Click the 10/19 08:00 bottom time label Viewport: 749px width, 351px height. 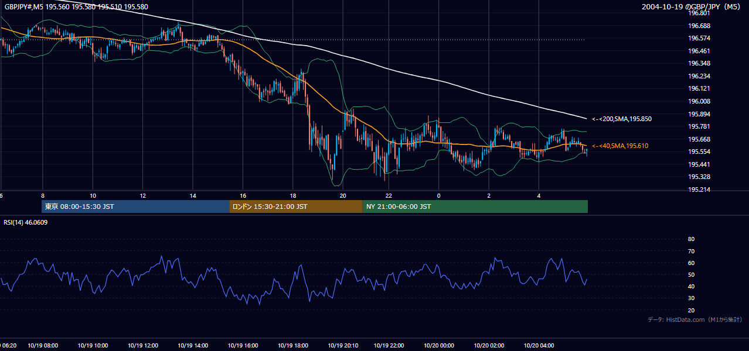pyautogui.click(x=43, y=346)
